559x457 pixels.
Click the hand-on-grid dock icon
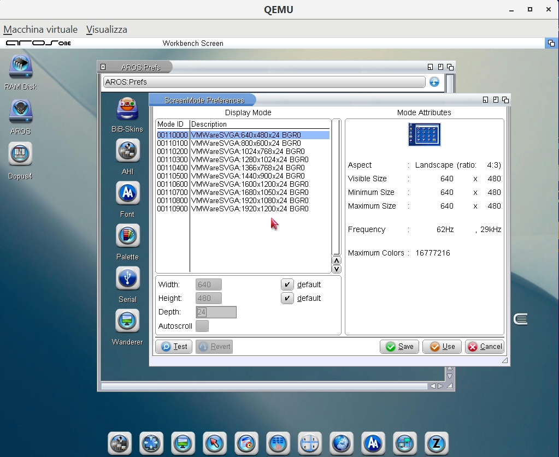(x=278, y=443)
